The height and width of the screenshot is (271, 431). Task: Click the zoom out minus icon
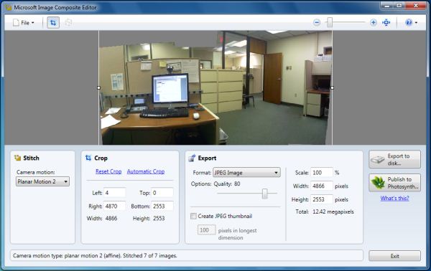[317, 22]
